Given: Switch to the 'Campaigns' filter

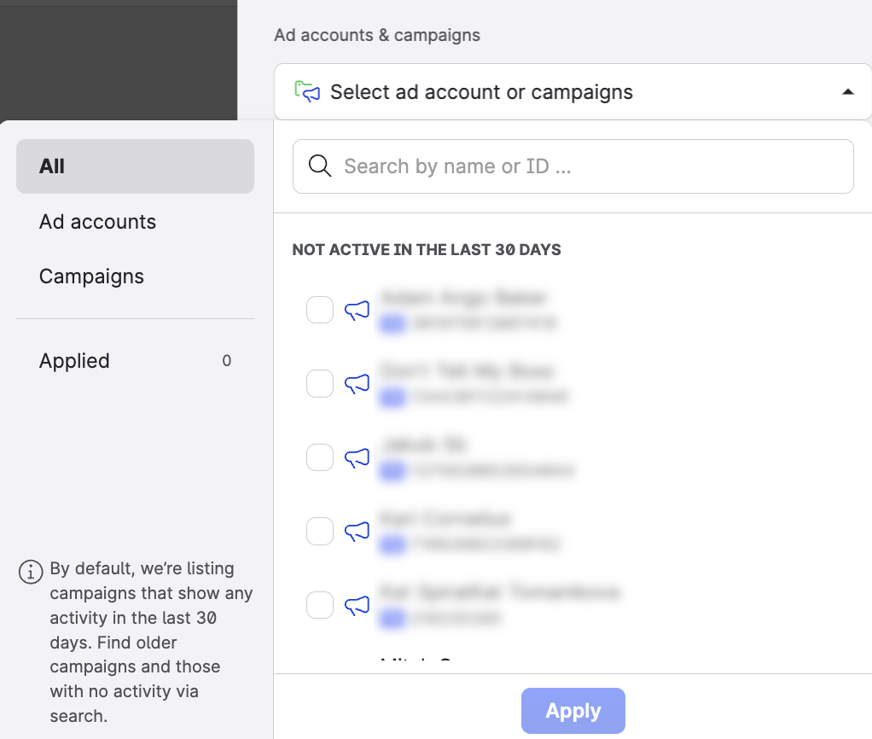Looking at the screenshot, I should pos(91,276).
